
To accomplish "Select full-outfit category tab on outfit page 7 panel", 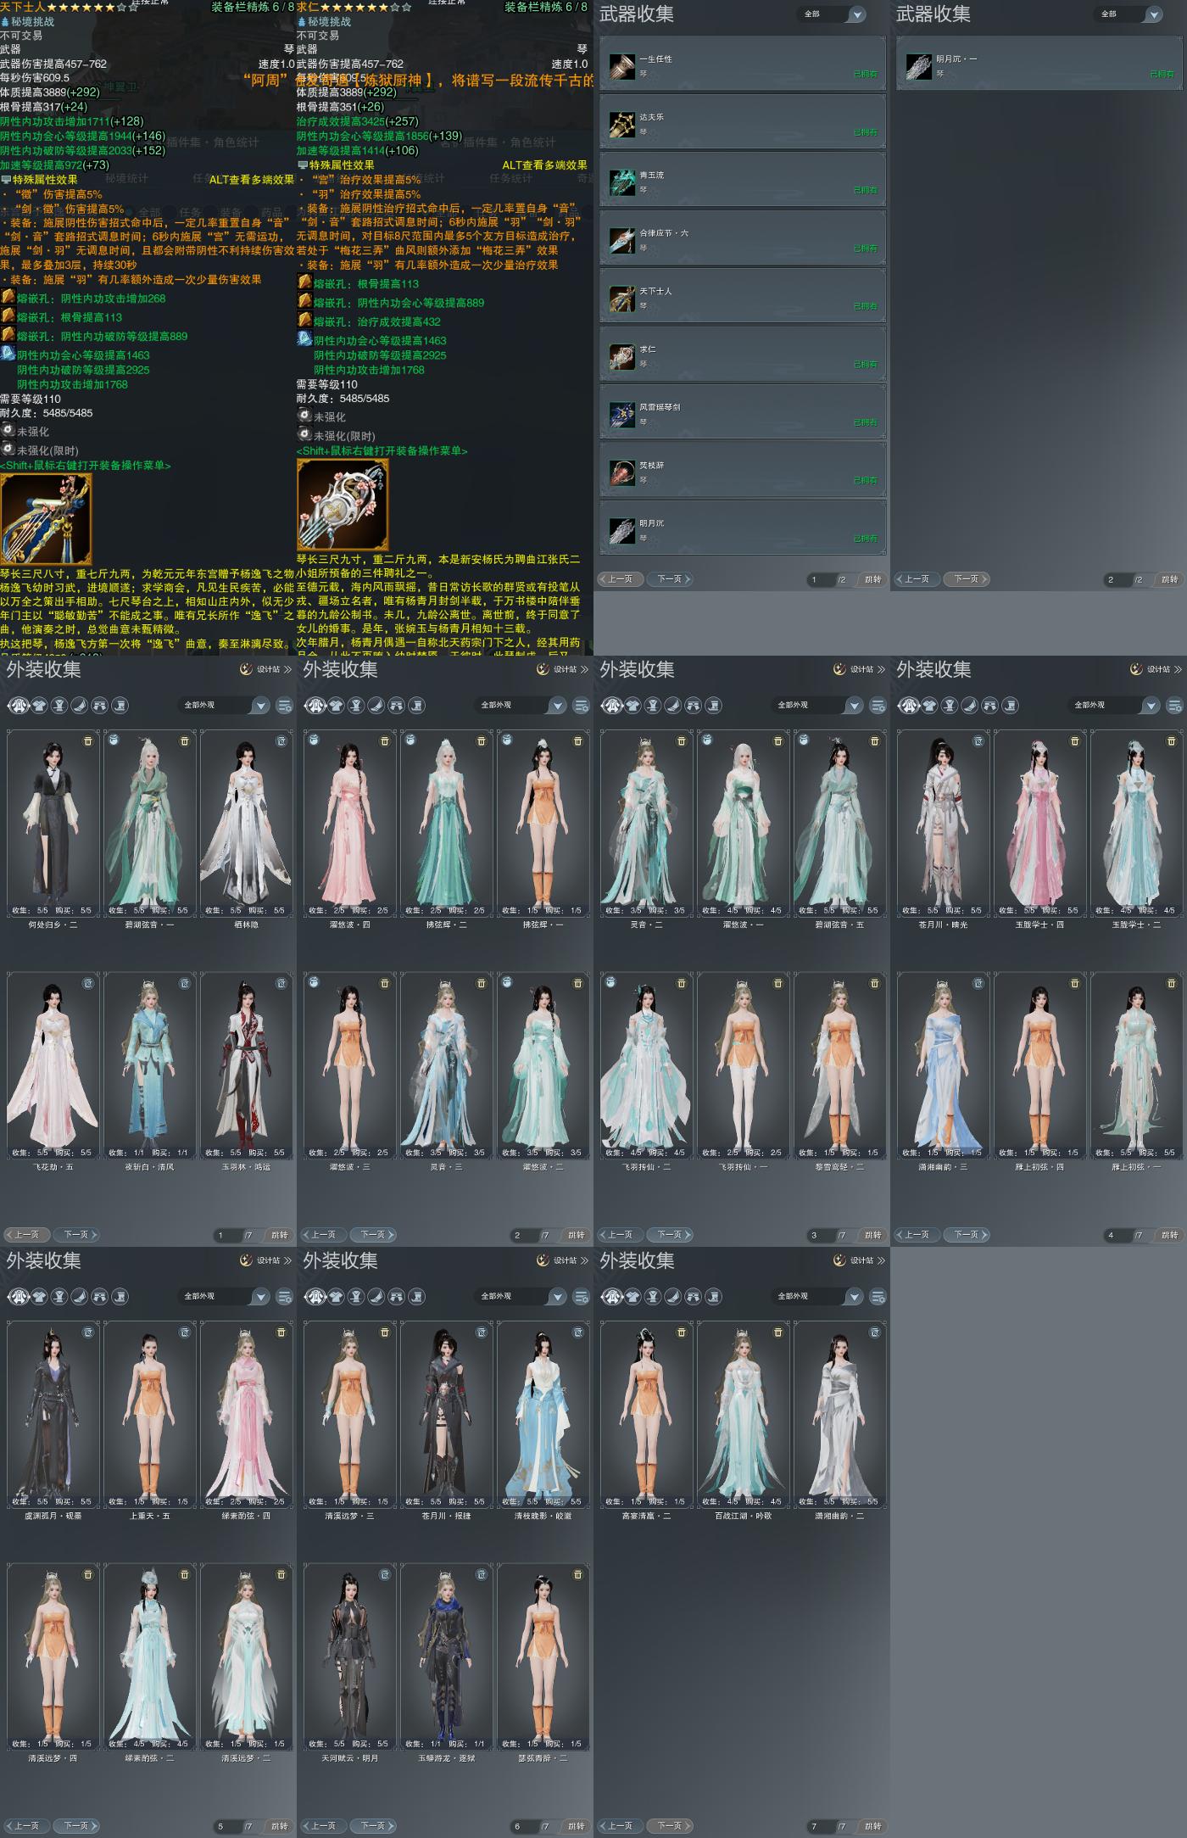I will point(611,1296).
